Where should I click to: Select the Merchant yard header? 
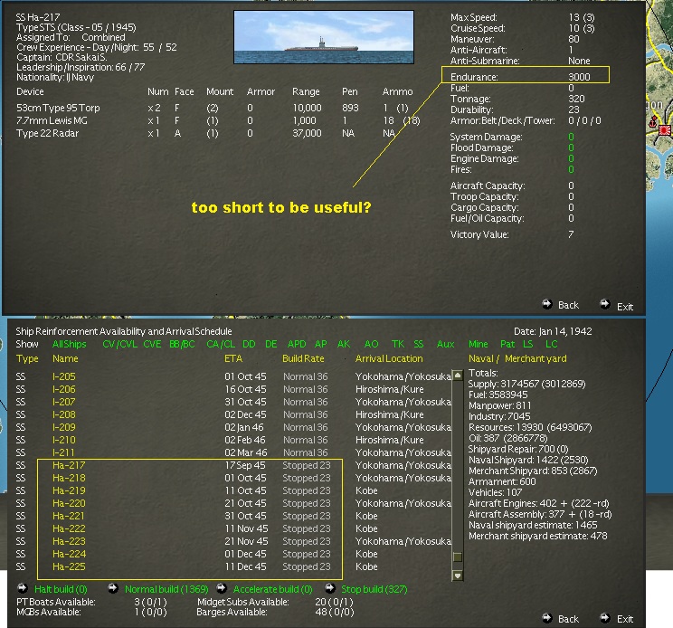pos(536,359)
